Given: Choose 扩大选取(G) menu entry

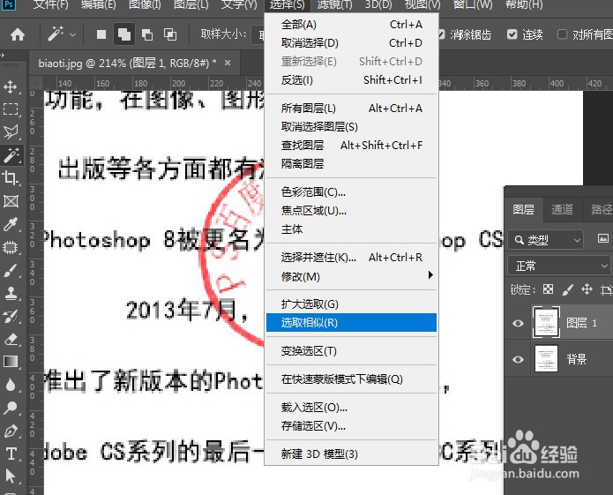Looking at the screenshot, I should click(x=351, y=304).
